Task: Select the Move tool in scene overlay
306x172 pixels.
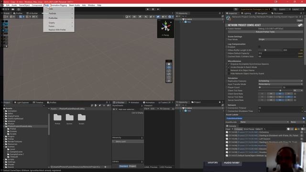Action: [x=169, y=67]
